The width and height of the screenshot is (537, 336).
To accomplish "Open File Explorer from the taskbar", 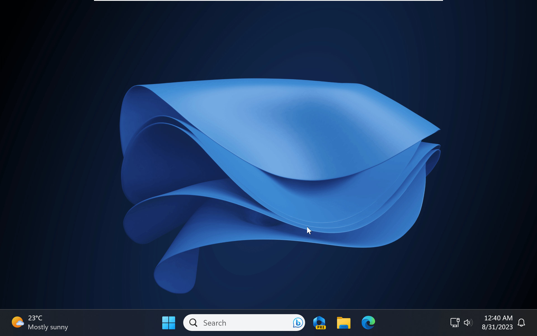I will [x=343, y=323].
